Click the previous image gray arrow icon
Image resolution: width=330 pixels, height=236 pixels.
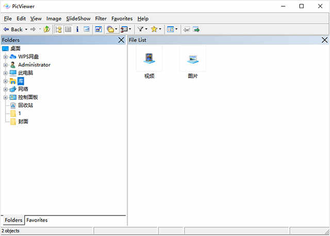coord(187,30)
